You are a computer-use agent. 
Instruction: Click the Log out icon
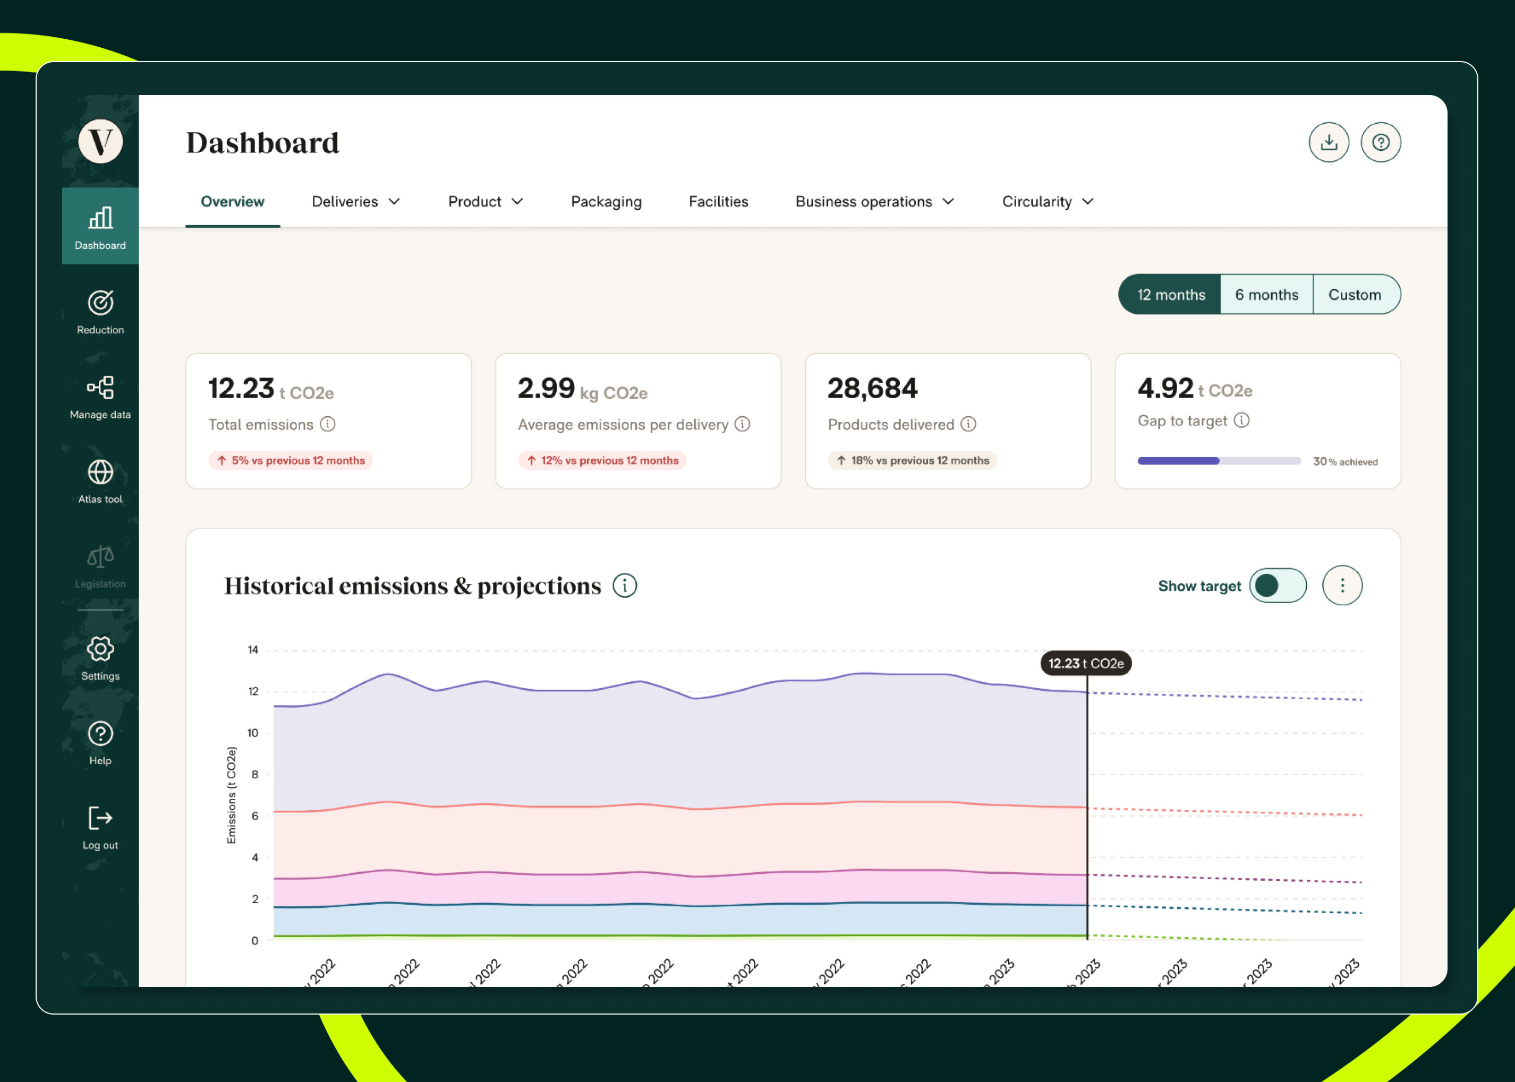pos(100,818)
